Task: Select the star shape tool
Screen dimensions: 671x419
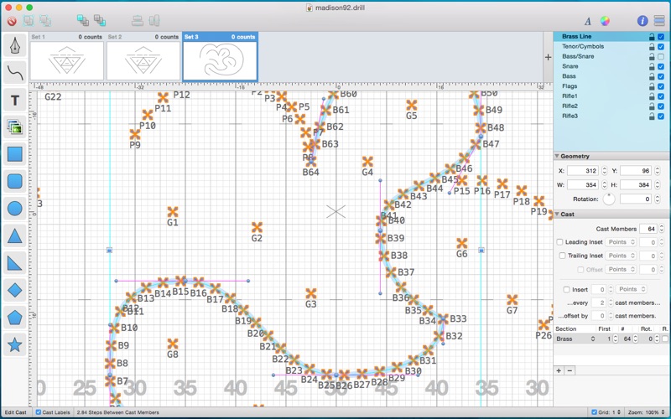Action: [x=15, y=344]
